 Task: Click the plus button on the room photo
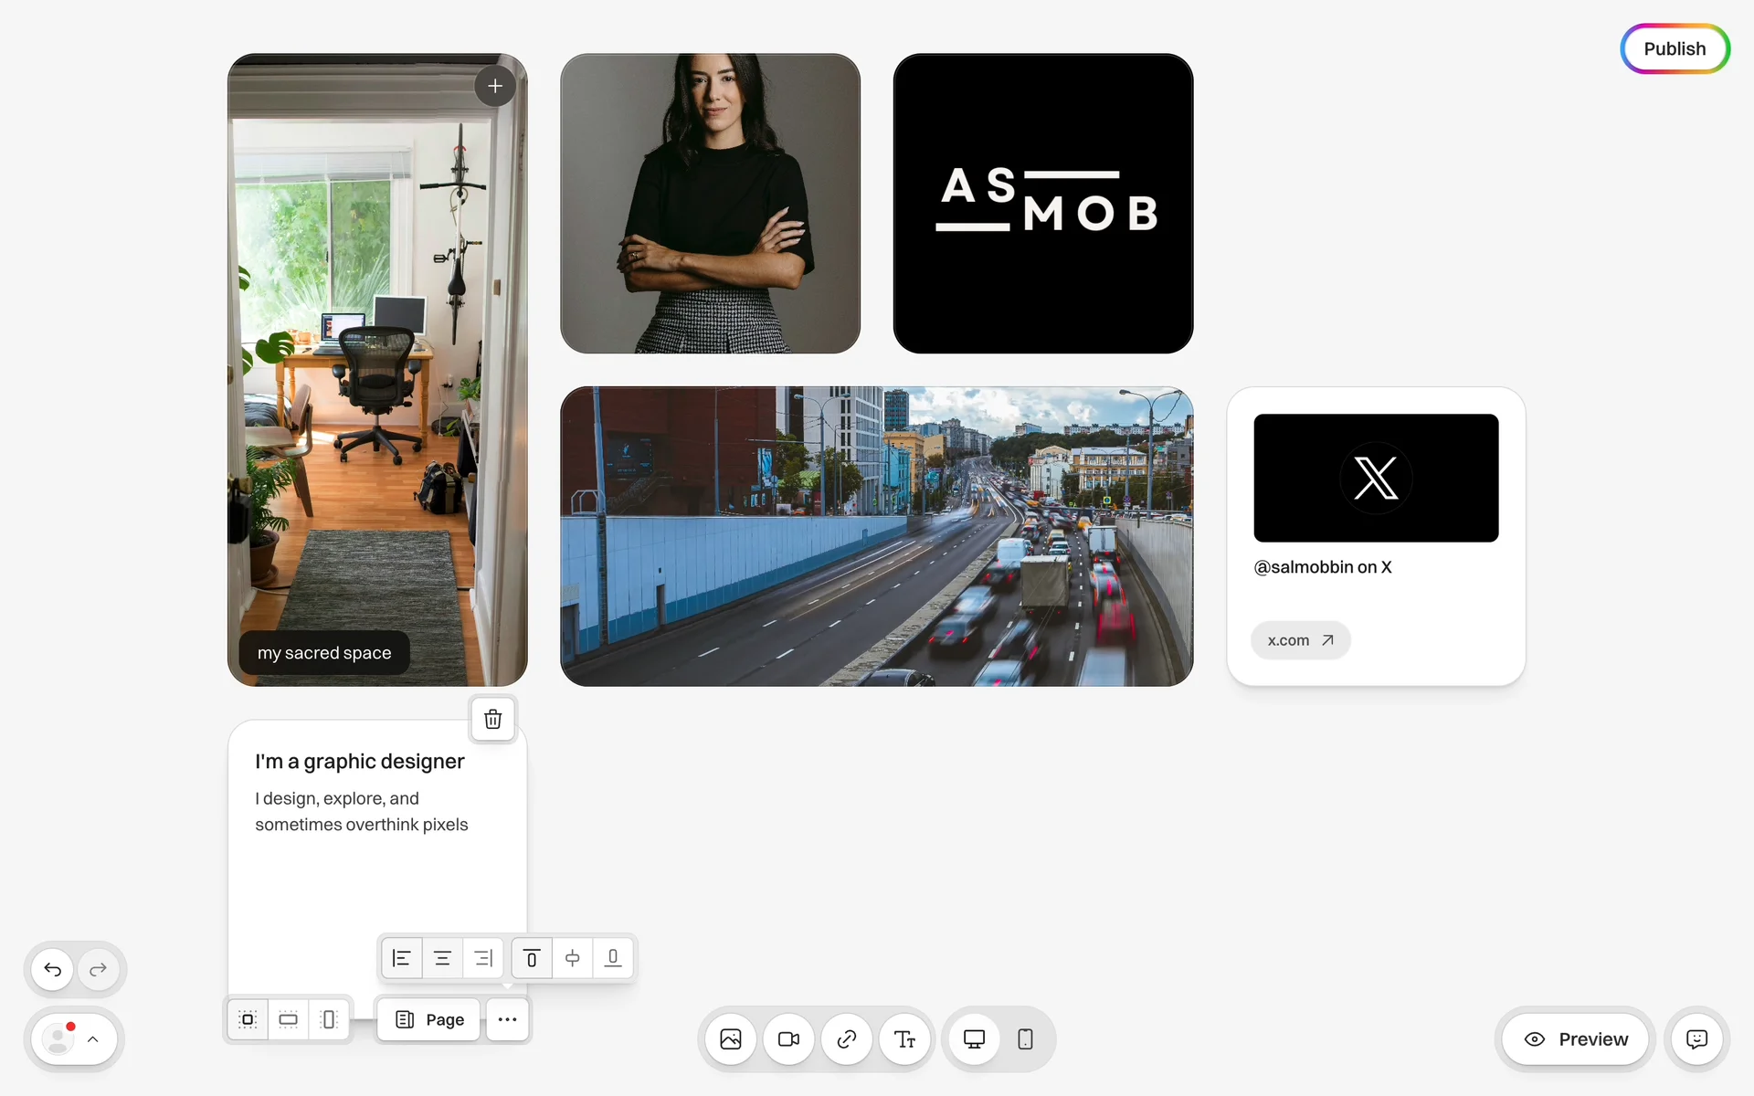point(495,86)
